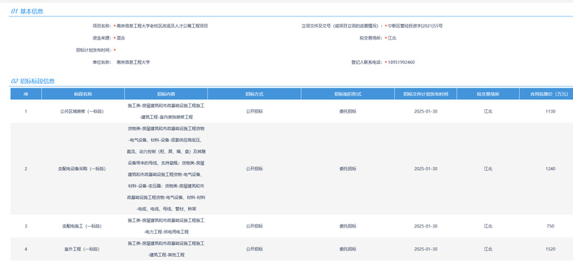Viewport: 573px width, 264px height.
Task: Click the contact phone number 18951992460
Action: coord(401,62)
